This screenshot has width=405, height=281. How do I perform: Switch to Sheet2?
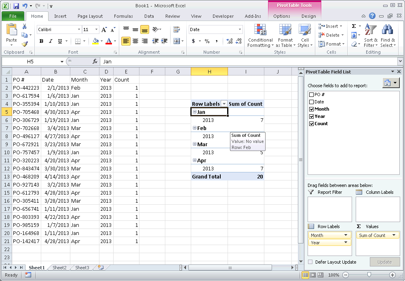click(59, 267)
